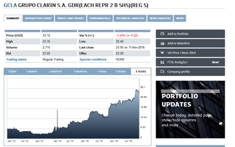This screenshot has height=147, width=235.
Task: Show the Today chart range
Action: 12,71
